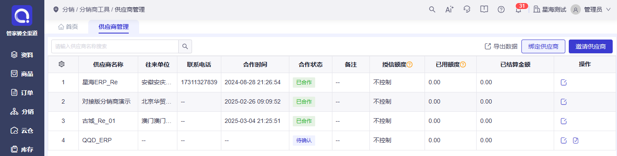Viewport: 617px width, 156px height.
Task: Open the 资料 sidebar menu
Action: [22, 55]
